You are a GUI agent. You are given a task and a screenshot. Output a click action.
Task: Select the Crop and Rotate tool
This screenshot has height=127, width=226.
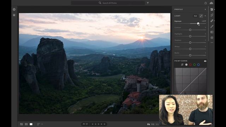coord(212,15)
